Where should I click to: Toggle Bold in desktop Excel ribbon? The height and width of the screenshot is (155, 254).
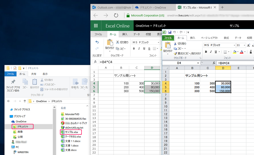(x=206, y=52)
